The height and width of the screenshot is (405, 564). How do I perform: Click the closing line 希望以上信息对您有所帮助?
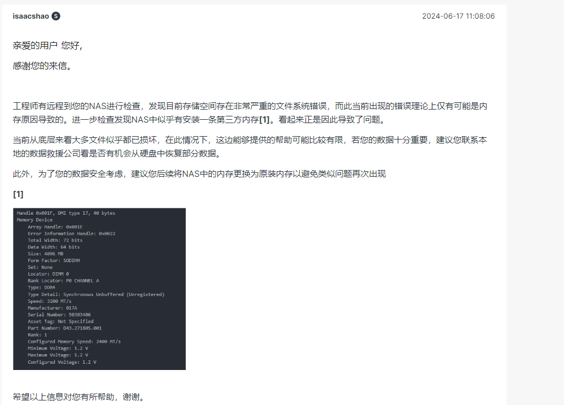point(79,397)
